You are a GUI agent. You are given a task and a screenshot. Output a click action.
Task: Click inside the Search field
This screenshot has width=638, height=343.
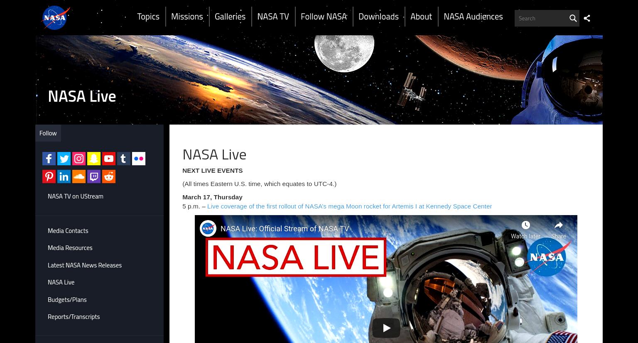(x=541, y=18)
